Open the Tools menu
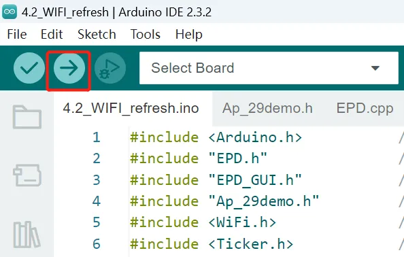This screenshot has width=404, height=257. point(146,34)
